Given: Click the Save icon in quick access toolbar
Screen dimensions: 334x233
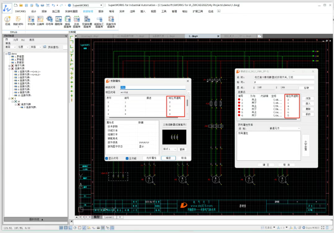Looking at the screenshot, I should pos(26,5).
